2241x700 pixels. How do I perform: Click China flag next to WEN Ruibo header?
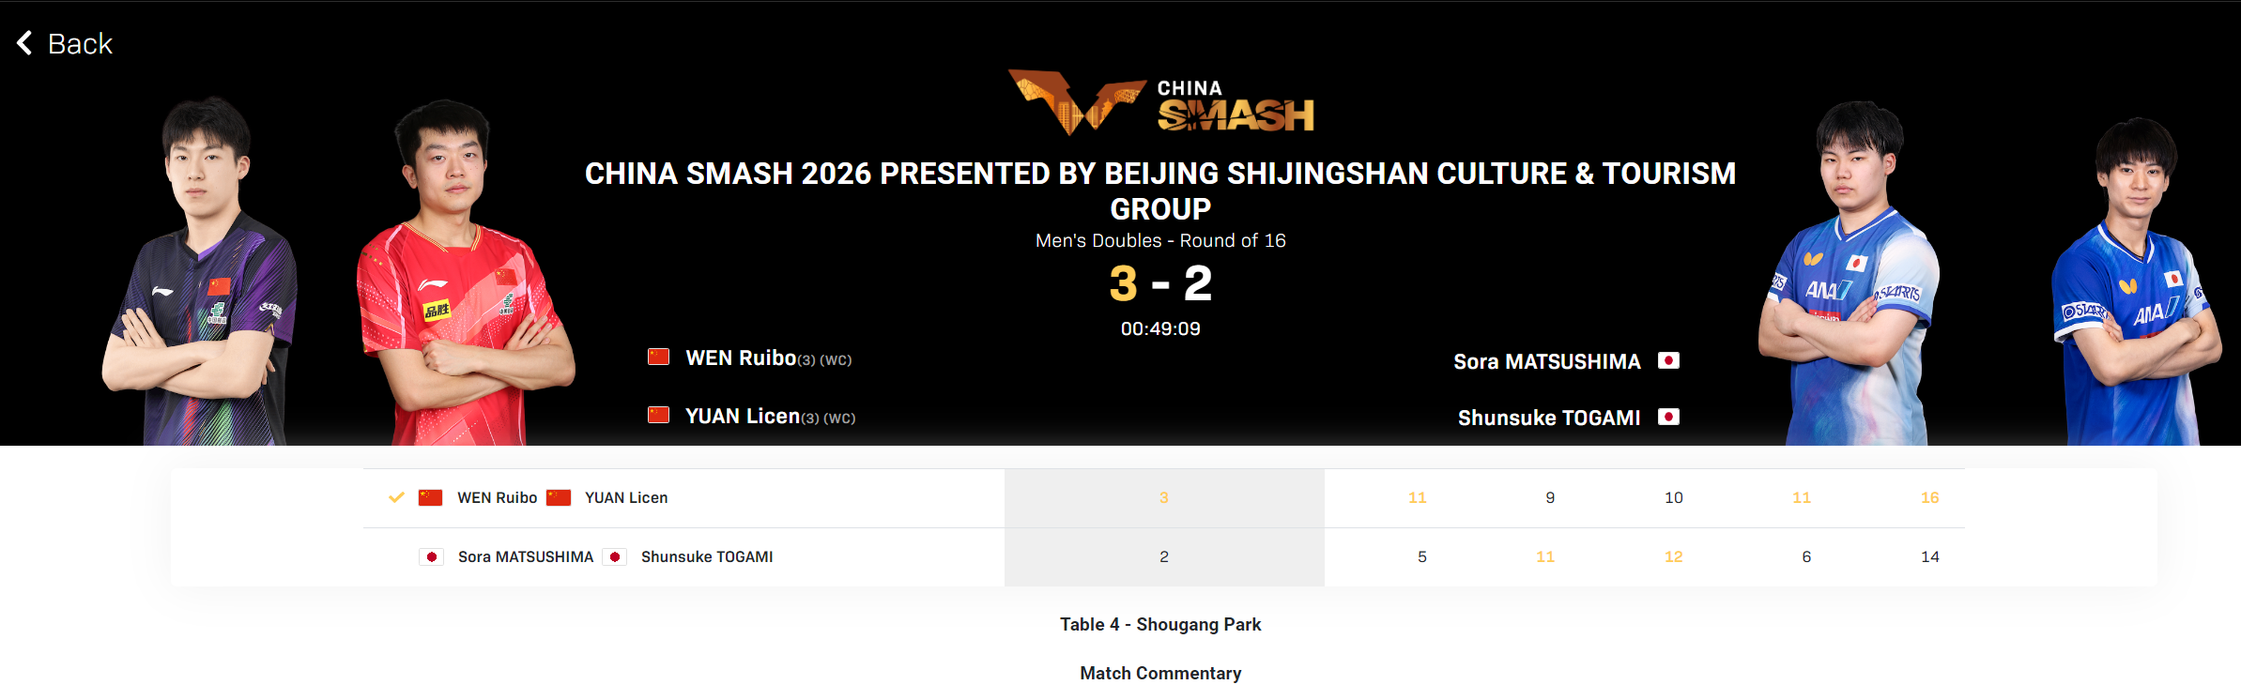click(658, 358)
